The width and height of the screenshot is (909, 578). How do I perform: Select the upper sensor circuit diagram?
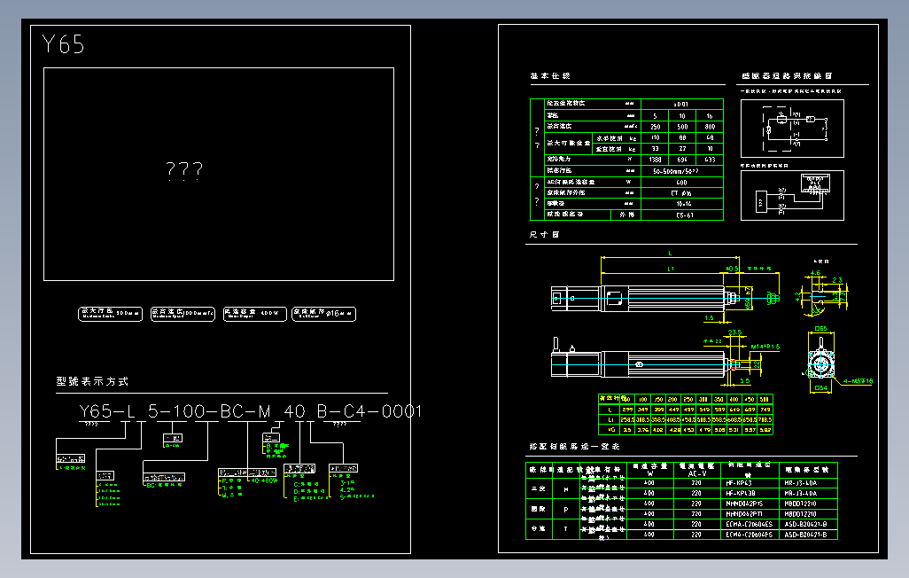click(x=792, y=129)
